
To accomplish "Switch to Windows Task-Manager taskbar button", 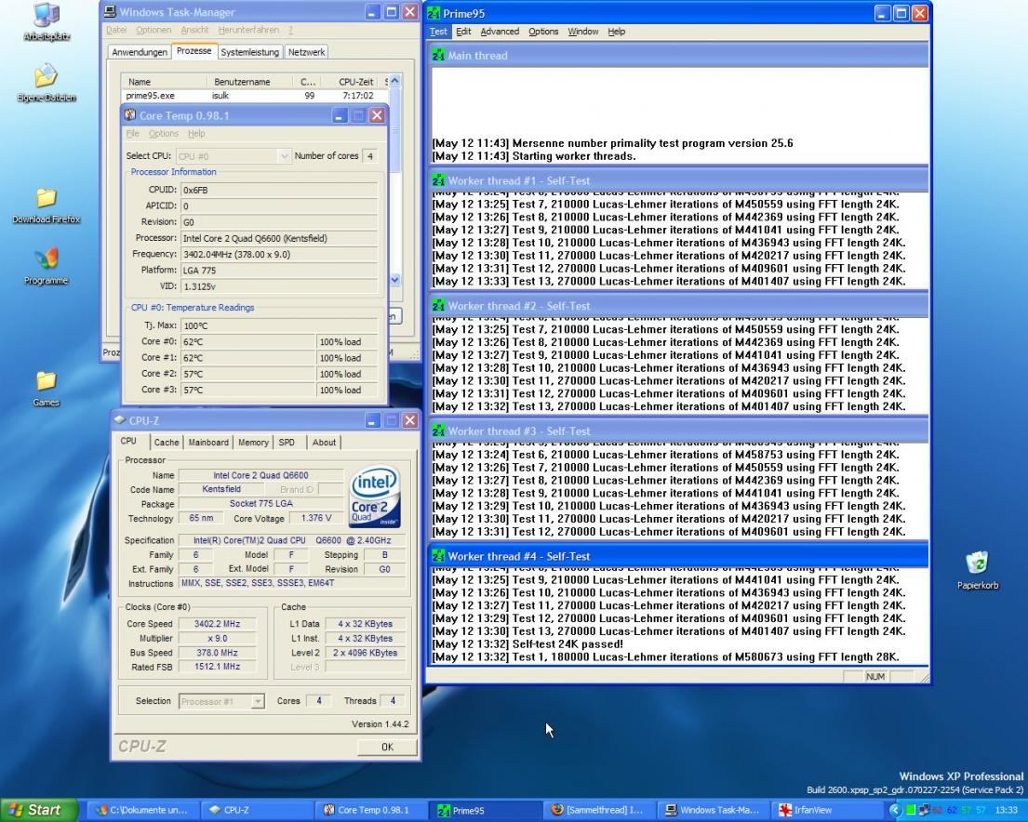I will 714,810.
